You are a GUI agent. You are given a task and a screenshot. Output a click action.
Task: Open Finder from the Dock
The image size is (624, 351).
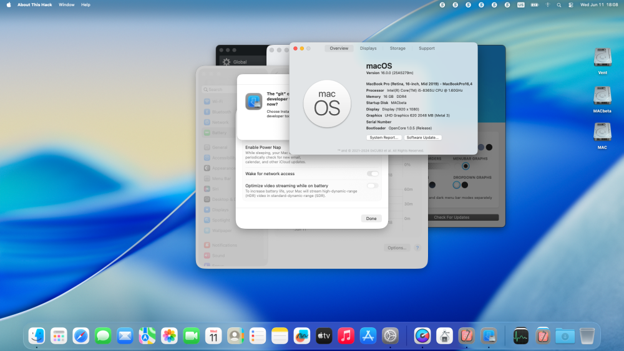click(x=37, y=336)
